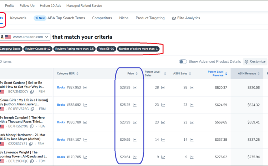Select the $275.94 ASIN revenue value
Viewport: 268px width, 166px height.
coord(253,157)
